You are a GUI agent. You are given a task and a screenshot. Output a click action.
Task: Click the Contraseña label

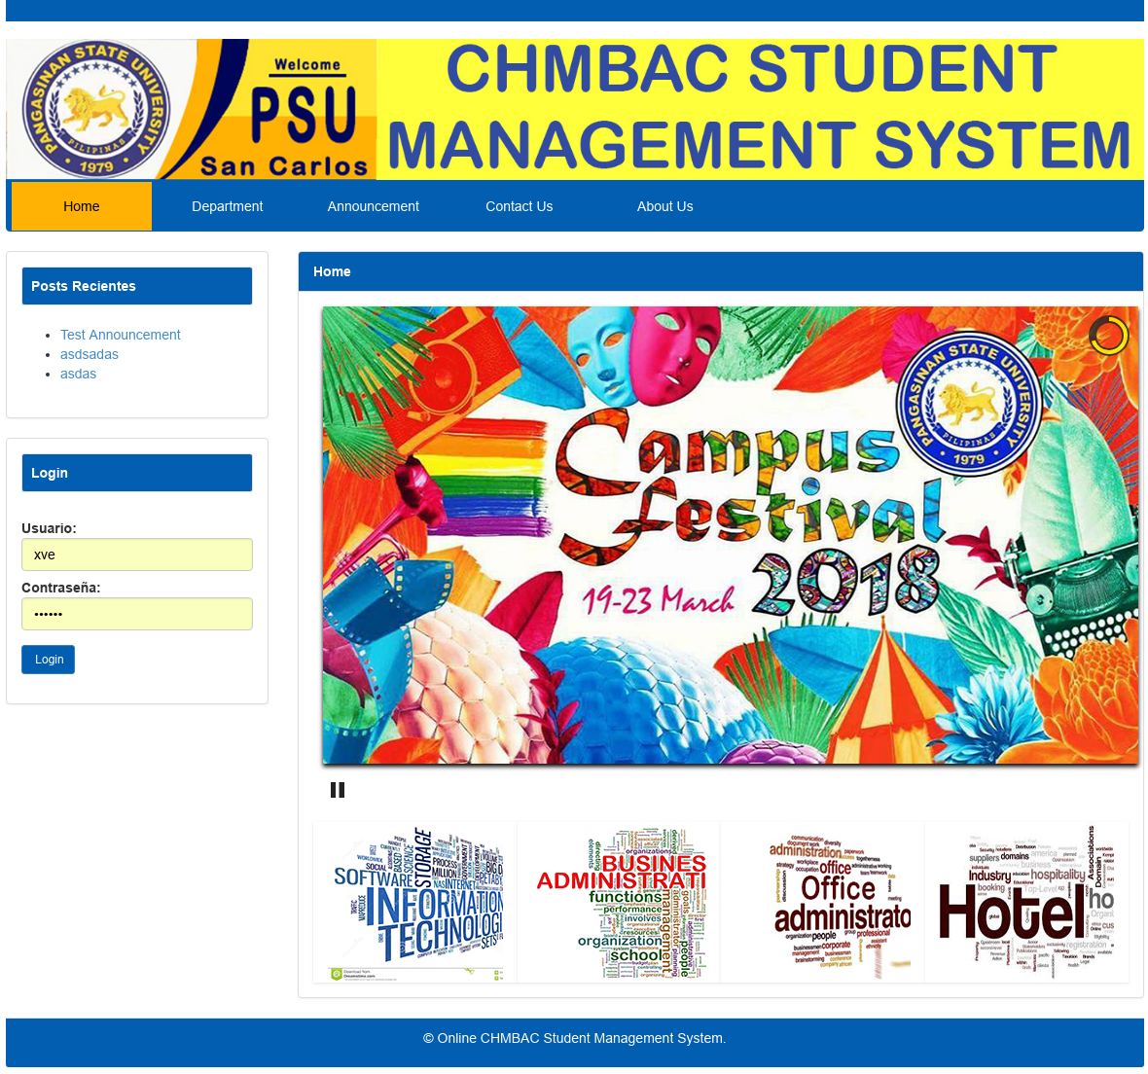click(x=60, y=588)
